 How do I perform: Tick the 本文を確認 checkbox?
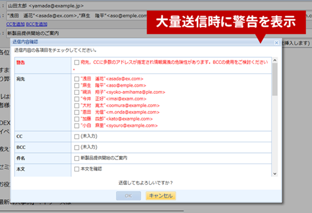(x=76, y=169)
